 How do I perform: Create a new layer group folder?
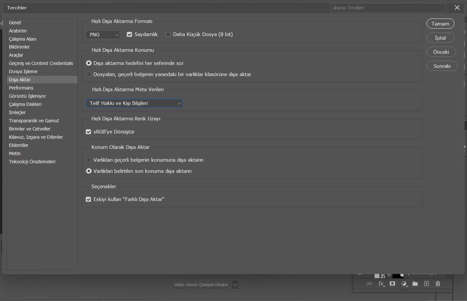coord(415,284)
